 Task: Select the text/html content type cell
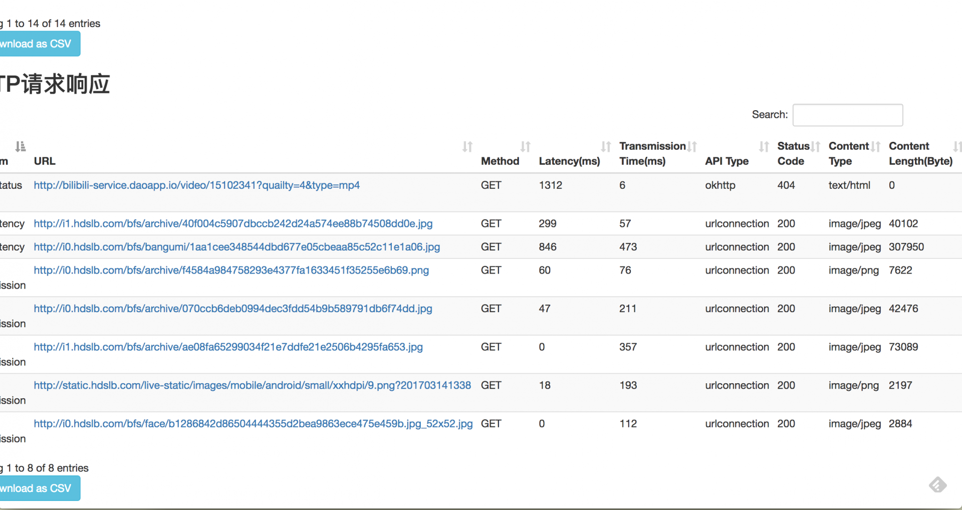tap(849, 185)
